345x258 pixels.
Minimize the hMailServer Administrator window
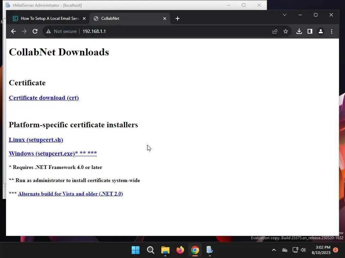pos(229,5)
